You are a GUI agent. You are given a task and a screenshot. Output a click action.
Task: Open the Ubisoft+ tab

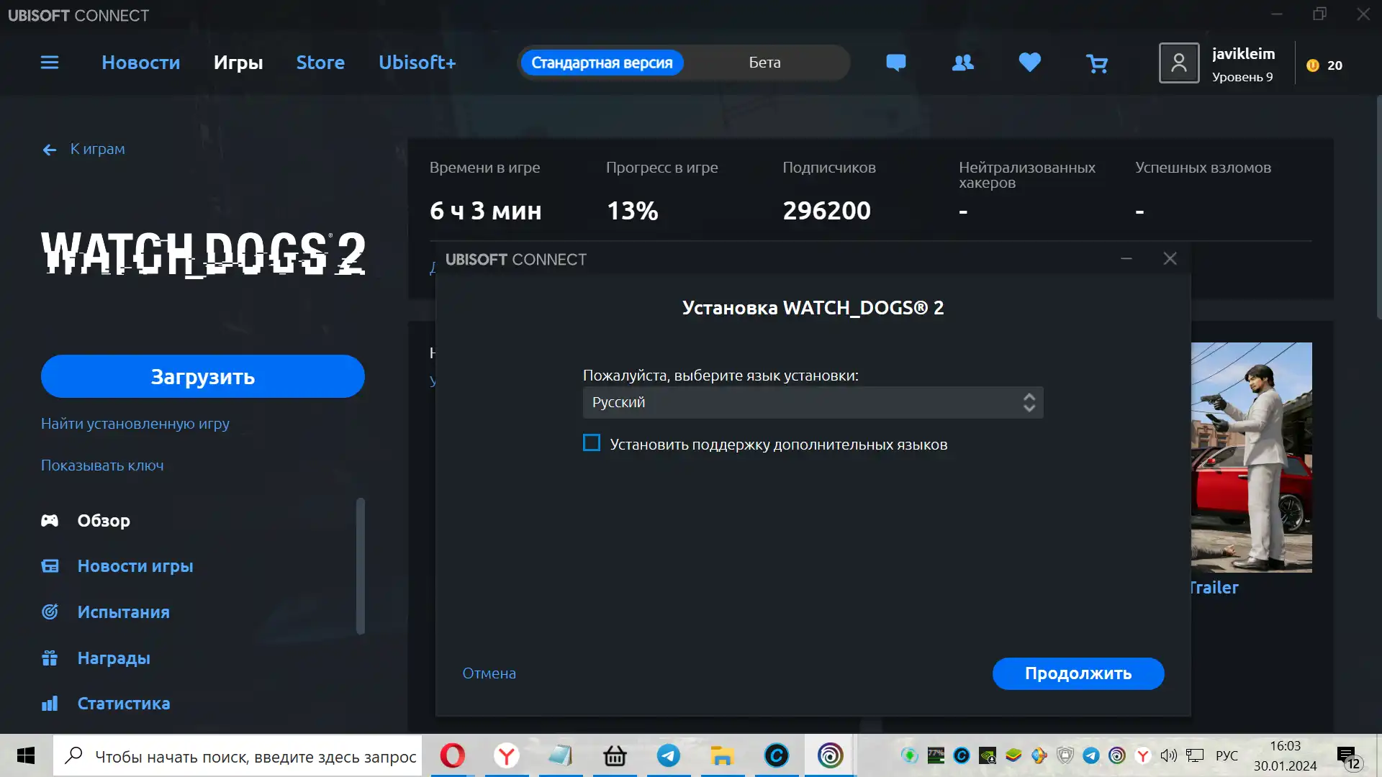417,63
